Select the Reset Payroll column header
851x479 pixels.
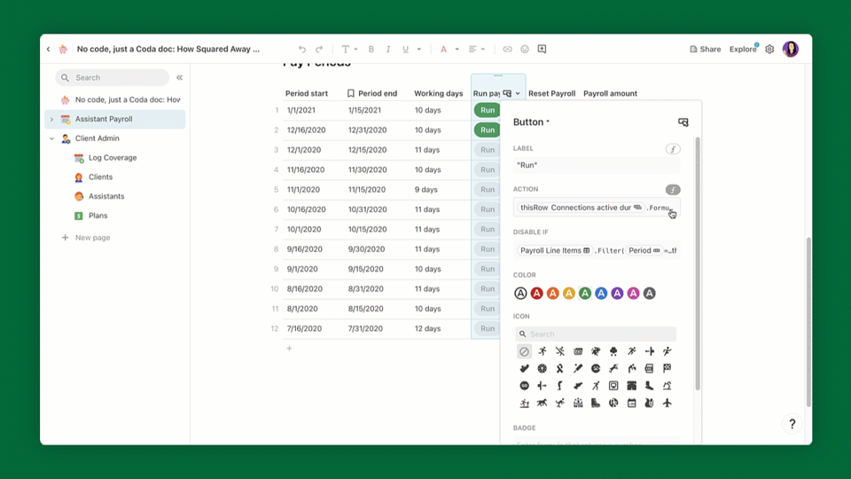point(552,93)
